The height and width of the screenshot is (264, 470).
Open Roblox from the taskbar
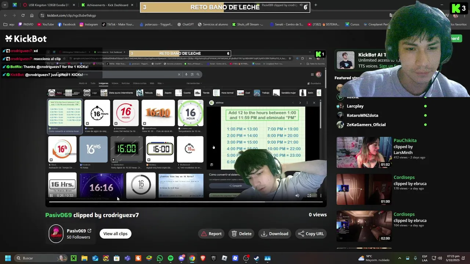coord(224,258)
